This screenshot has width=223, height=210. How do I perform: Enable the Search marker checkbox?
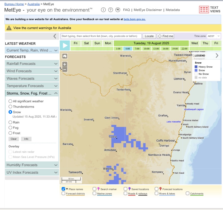coord(94,189)
